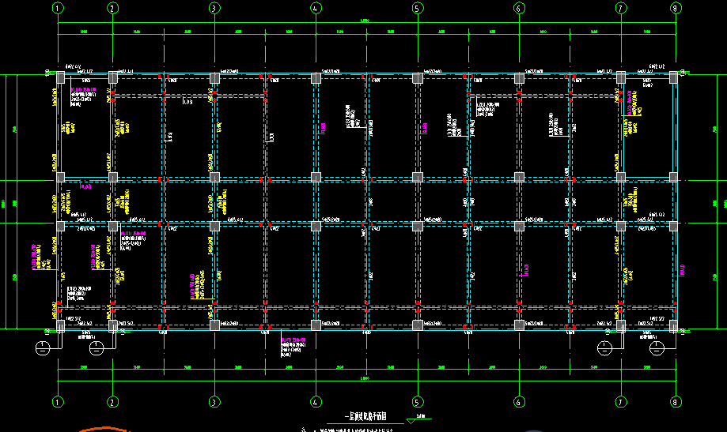
Task: Pick the top-edge column on axis 6
Action: 519,77
